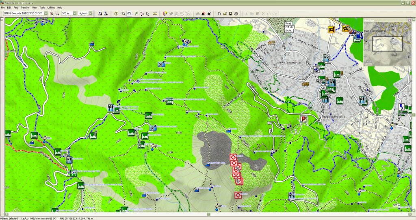Open the Find Places binoculars icon
The width and height of the screenshot is (416, 220).
(x=197, y=13)
